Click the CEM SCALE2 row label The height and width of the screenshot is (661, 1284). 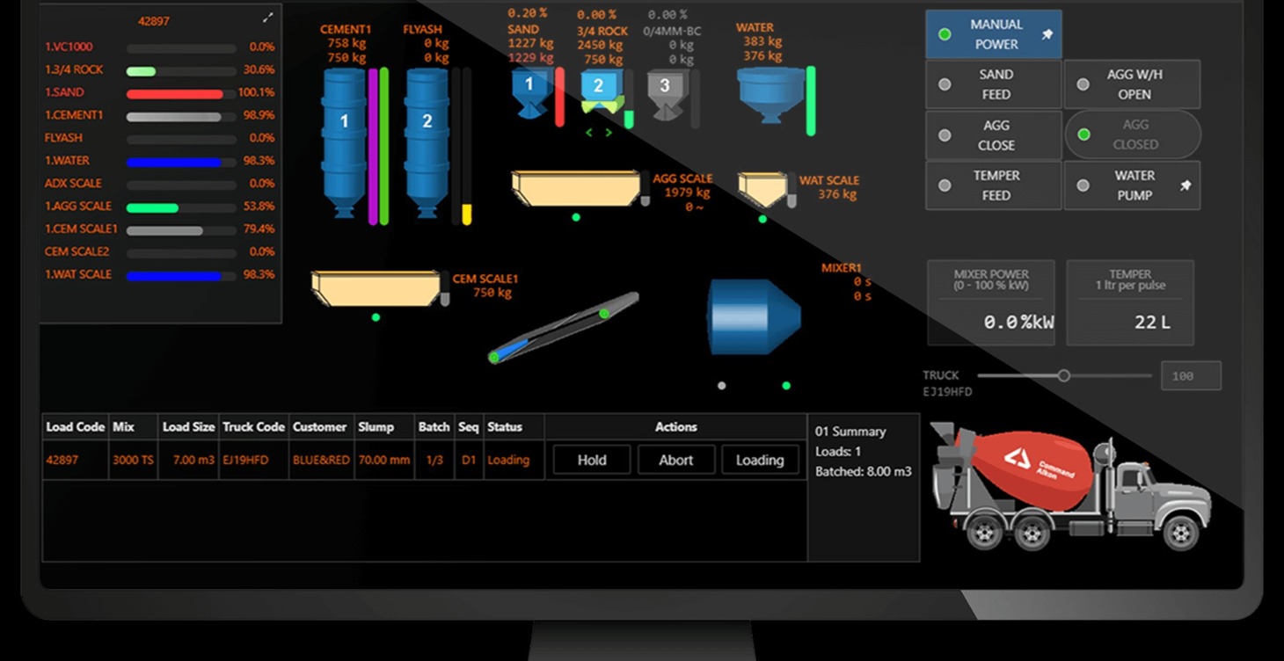click(x=77, y=251)
